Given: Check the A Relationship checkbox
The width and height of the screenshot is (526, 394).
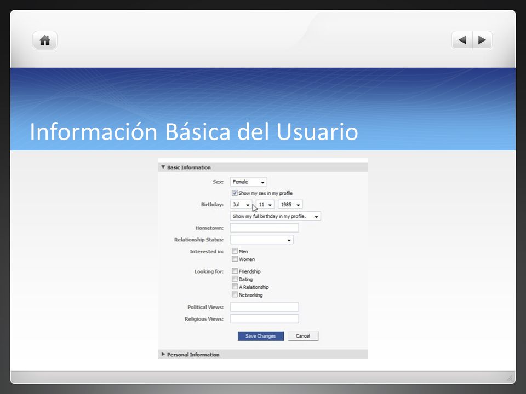Looking at the screenshot, I should pyautogui.click(x=235, y=287).
